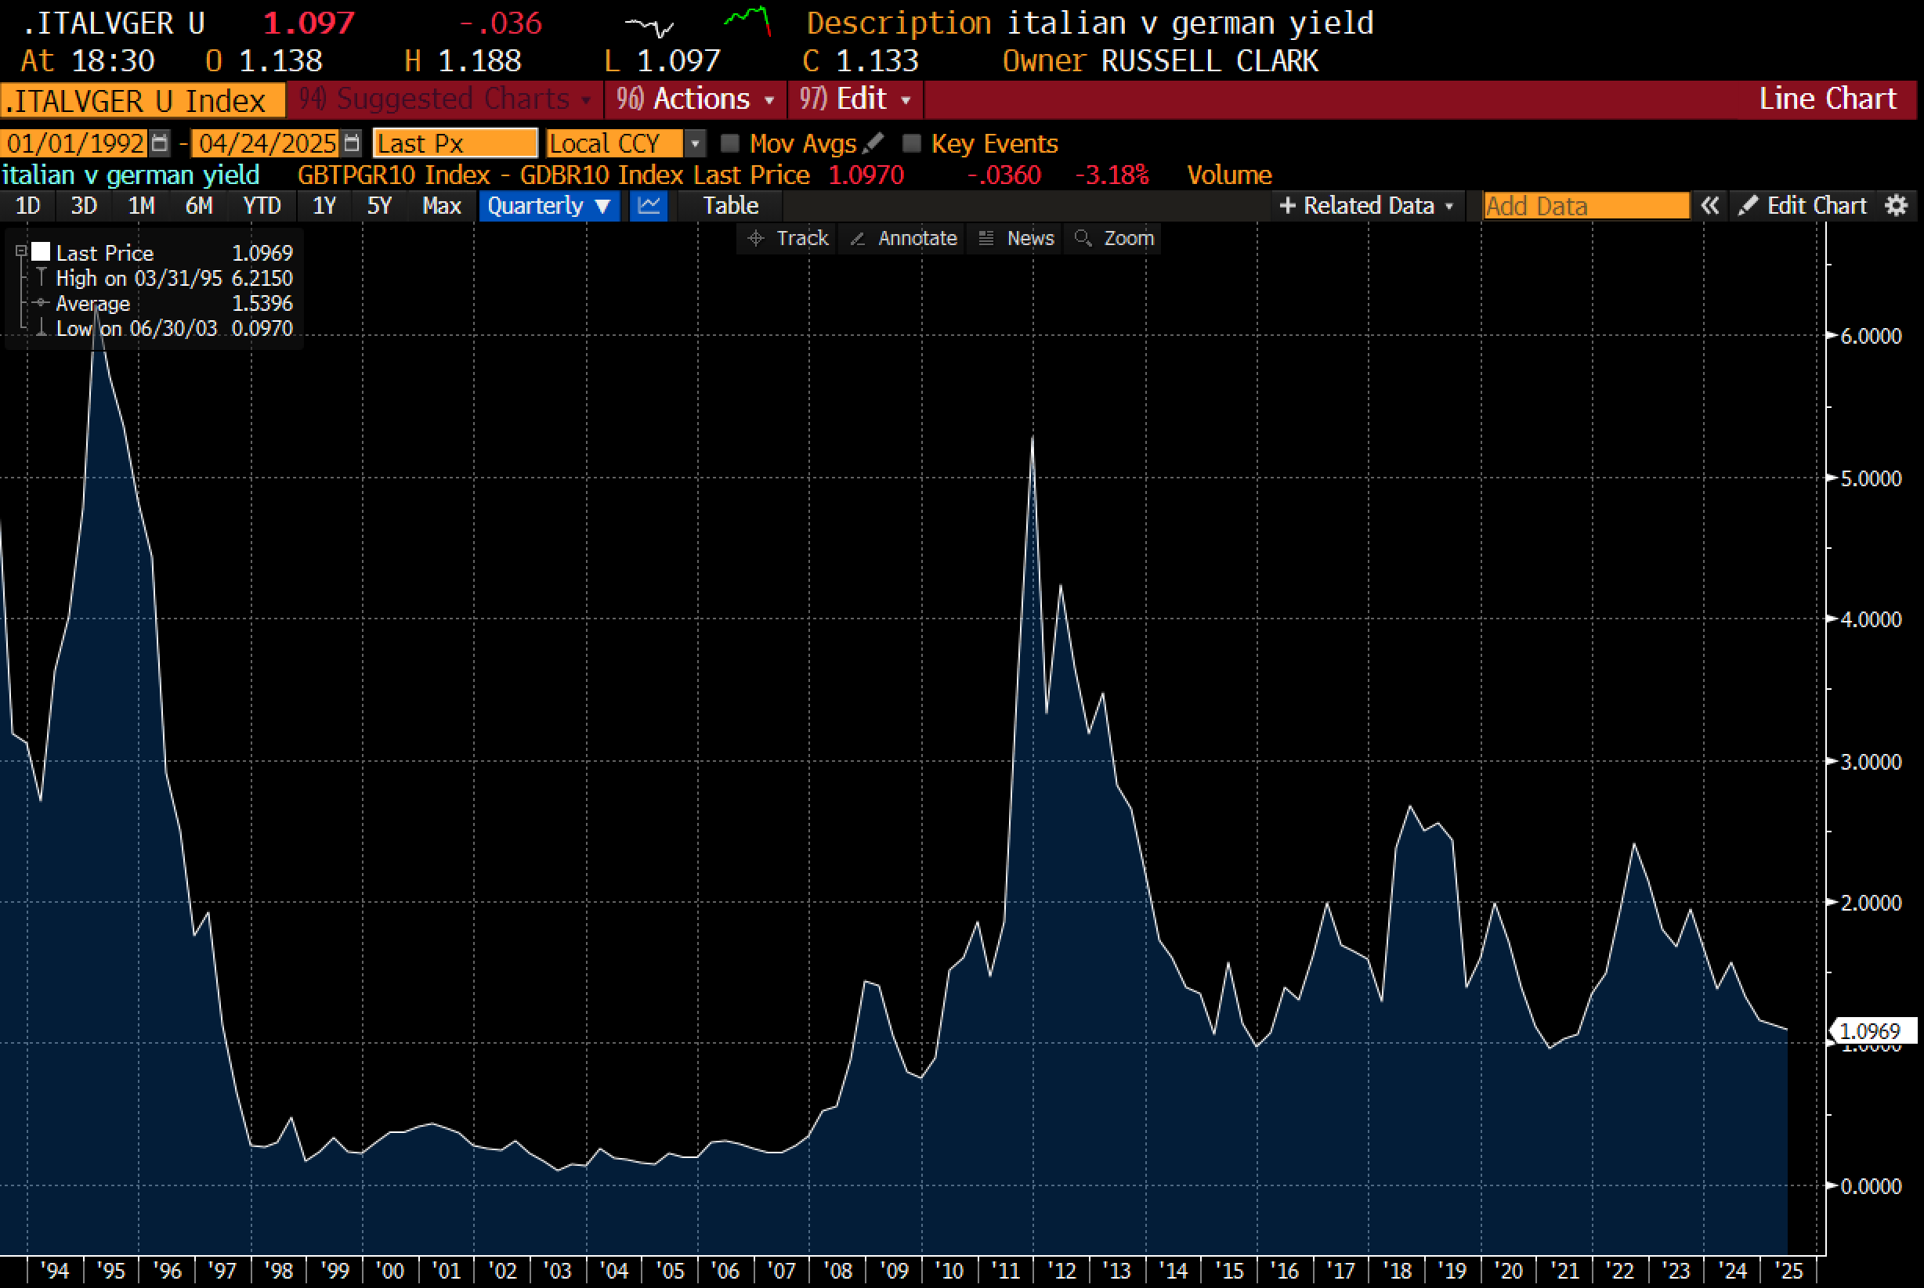Click the italian v german yield series label
This screenshot has width=1924, height=1288.
(x=131, y=175)
